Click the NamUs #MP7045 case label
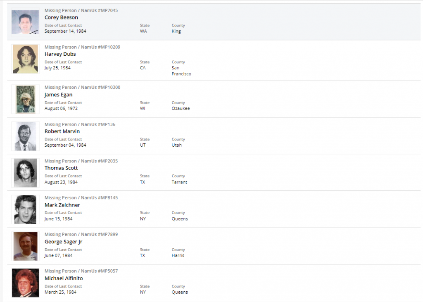Viewport: 423px width, 302px height. pyautogui.click(x=99, y=10)
